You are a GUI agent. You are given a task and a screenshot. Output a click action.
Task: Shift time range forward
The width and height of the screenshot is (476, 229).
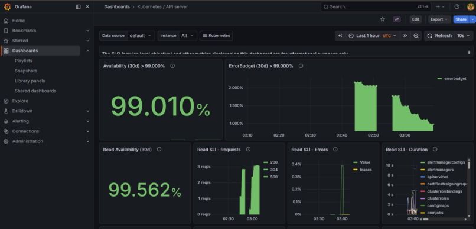coord(405,36)
